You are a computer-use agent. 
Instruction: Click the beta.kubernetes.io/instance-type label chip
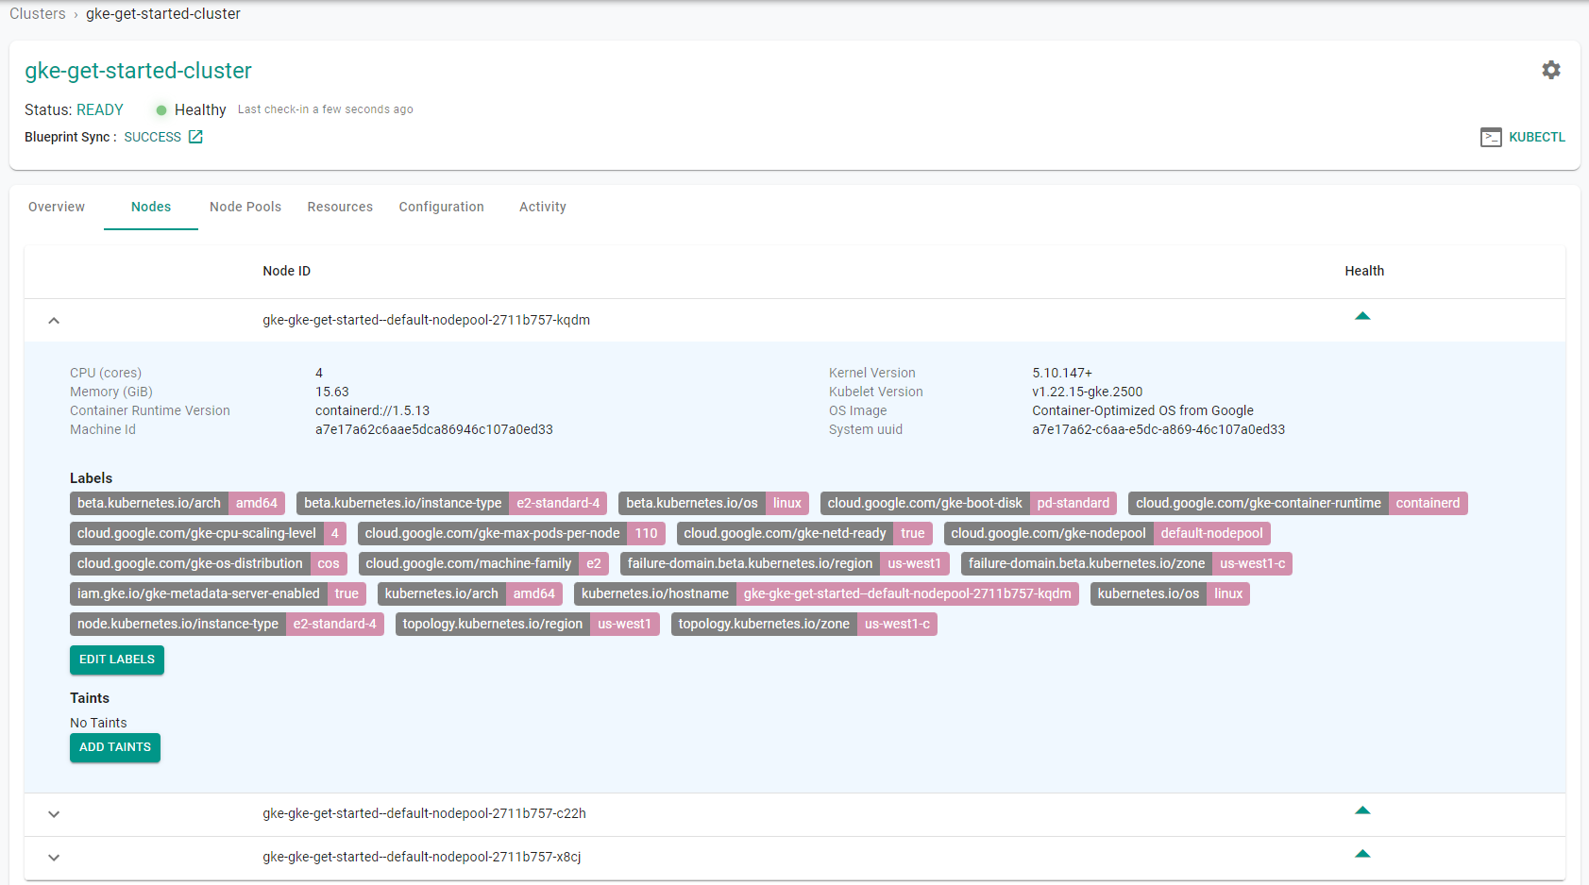[452, 503]
